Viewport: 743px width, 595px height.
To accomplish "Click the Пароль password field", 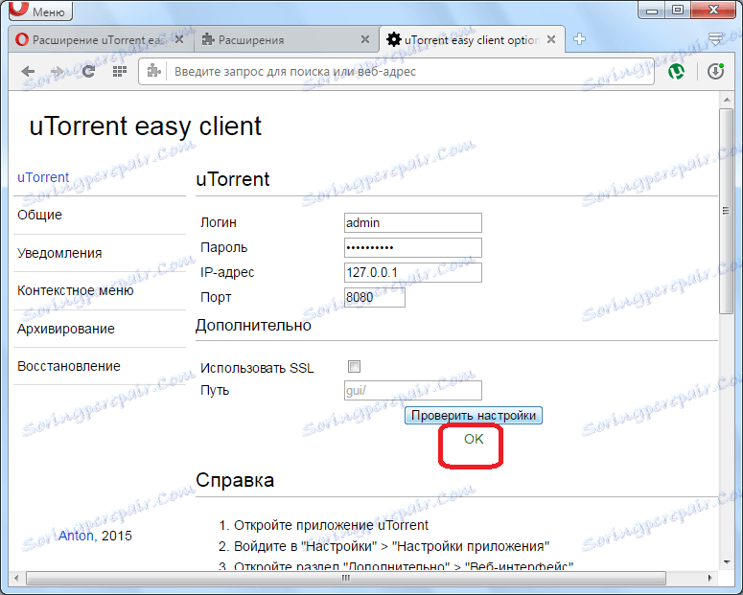I will tap(413, 247).
